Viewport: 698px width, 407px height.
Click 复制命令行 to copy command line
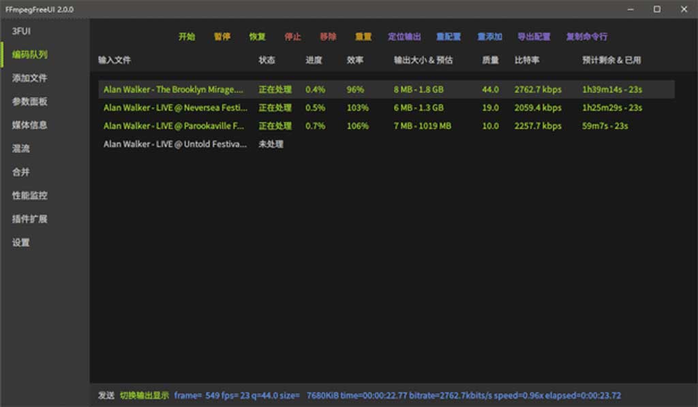[x=586, y=37]
